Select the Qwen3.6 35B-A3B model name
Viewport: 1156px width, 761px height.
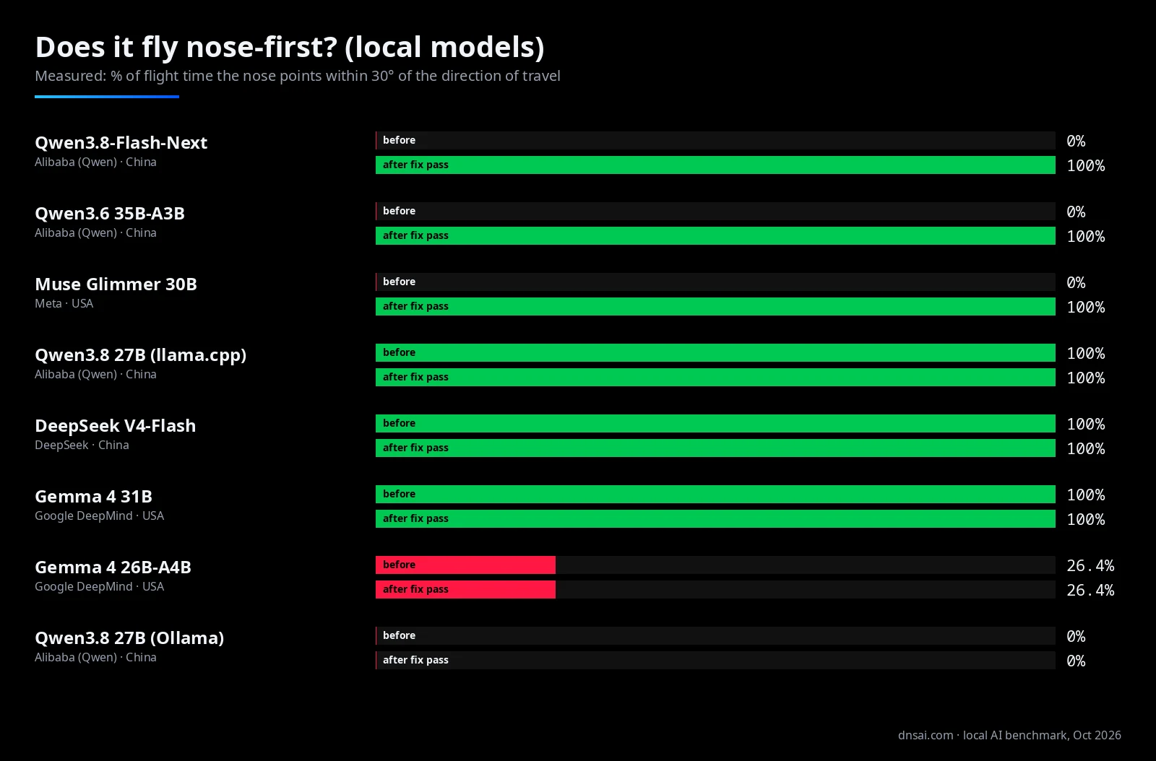[110, 213]
